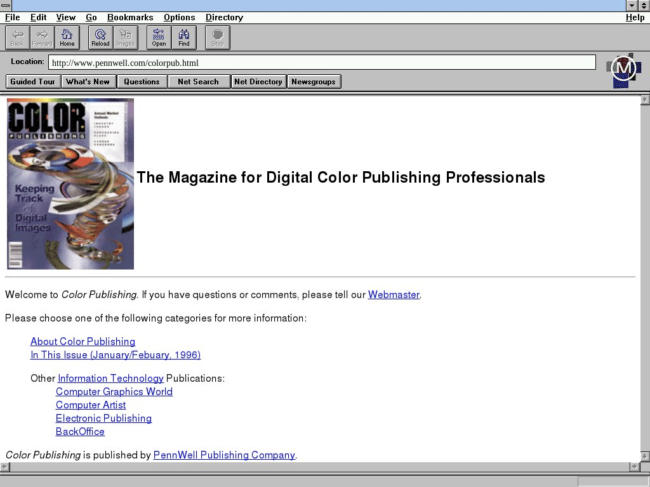Open the Computer Graphics World link
Screen dimensions: 650x487
114,391
